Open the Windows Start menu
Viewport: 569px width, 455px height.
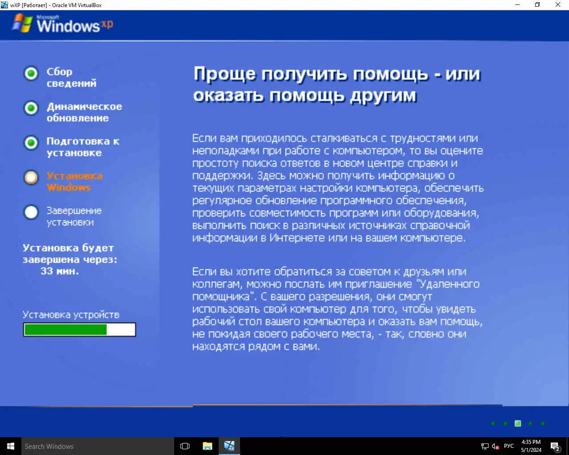click(11, 446)
